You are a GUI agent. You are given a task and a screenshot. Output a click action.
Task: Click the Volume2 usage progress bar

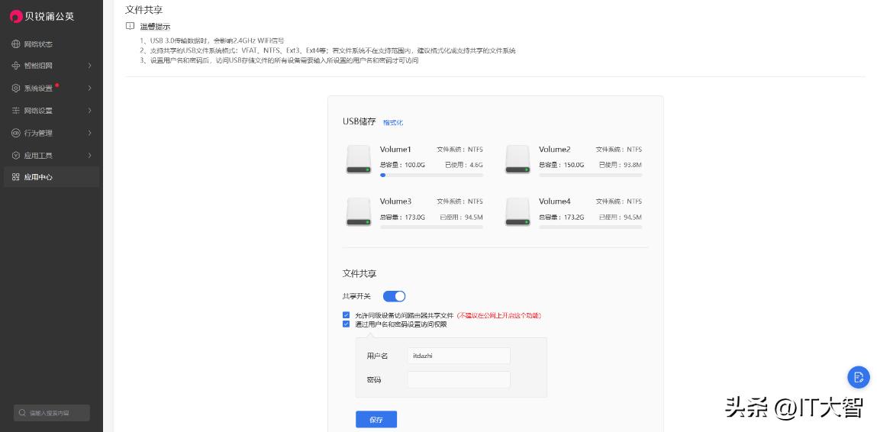coord(591,175)
